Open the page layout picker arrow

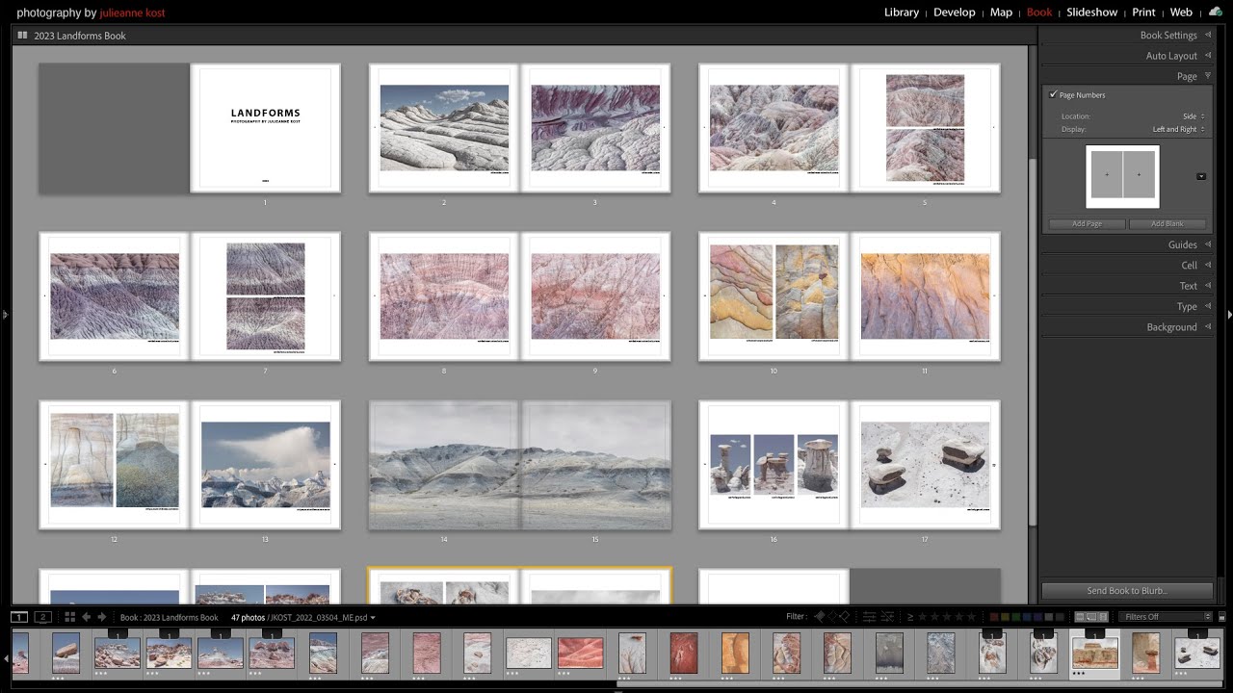click(x=1201, y=176)
